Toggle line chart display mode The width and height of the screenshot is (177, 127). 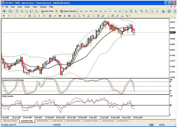point(136,11)
